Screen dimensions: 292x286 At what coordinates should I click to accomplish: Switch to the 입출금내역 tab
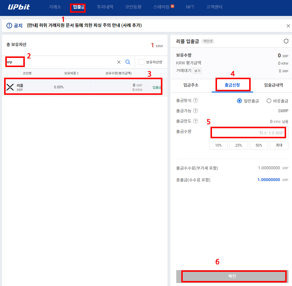tap(273, 85)
